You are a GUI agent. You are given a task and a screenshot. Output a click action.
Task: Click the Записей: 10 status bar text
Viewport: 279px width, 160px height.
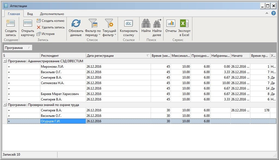11,155
